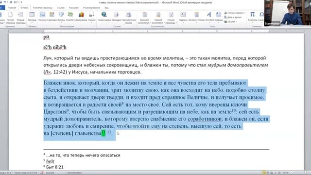Image resolution: width=311 pixels, height=175 pixels.
Task: Open the Page Layout (Разметка страницы) tab
Action: [x=43, y=8]
